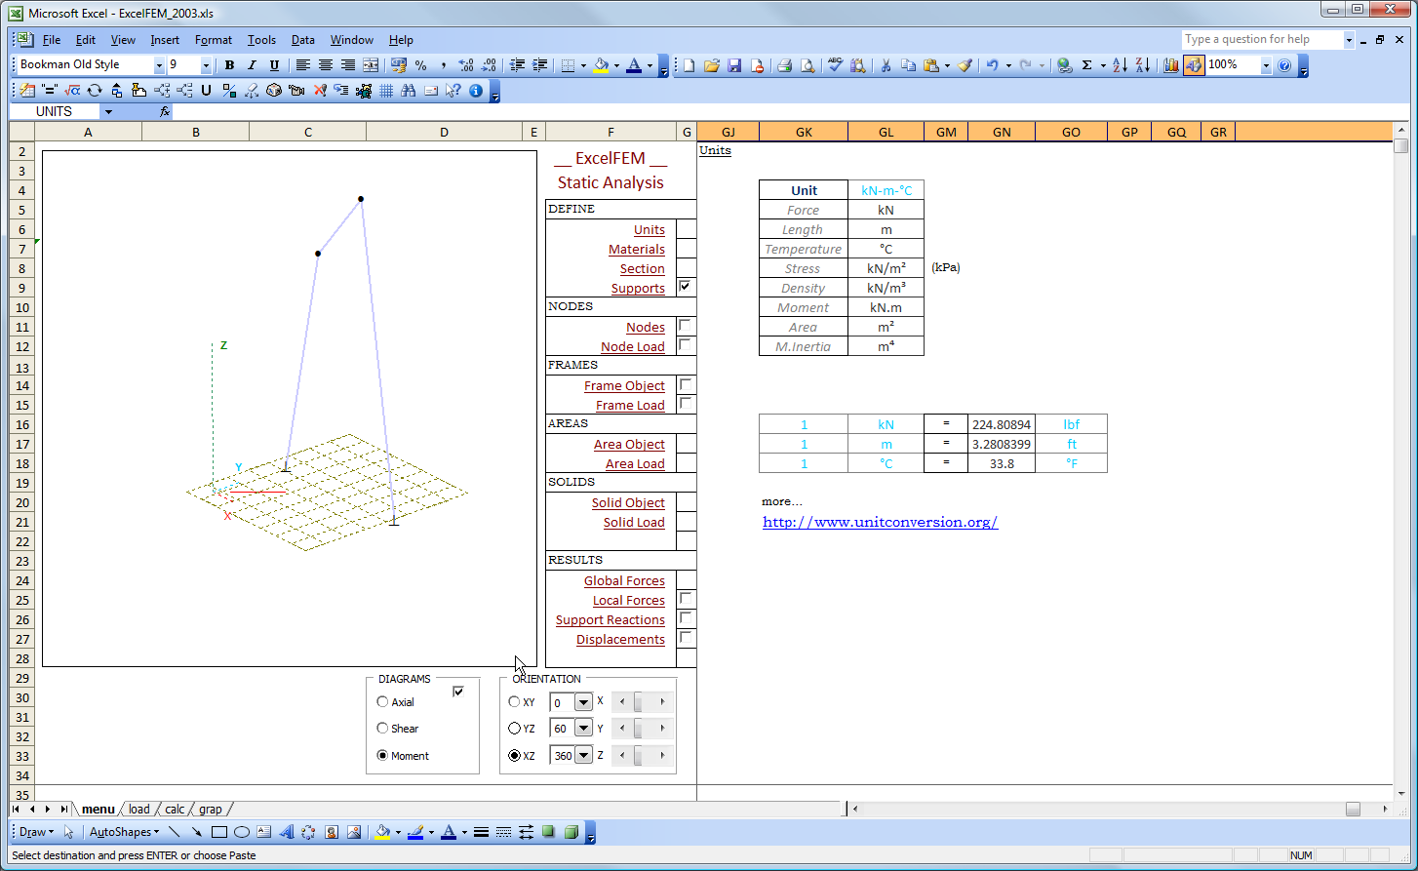Open the File menu
The width and height of the screenshot is (1418, 871).
pyautogui.click(x=52, y=40)
